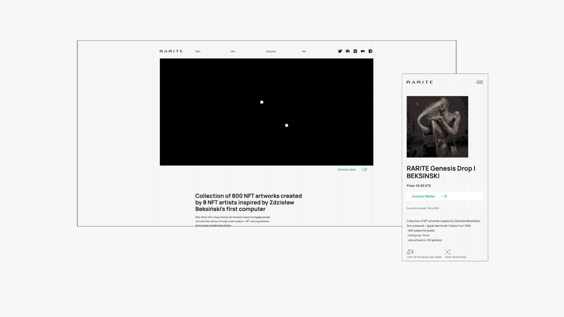This screenshot has height=317, width=564.
Task: Click the Beksinski artwork thumbnail
Action: 438,127
